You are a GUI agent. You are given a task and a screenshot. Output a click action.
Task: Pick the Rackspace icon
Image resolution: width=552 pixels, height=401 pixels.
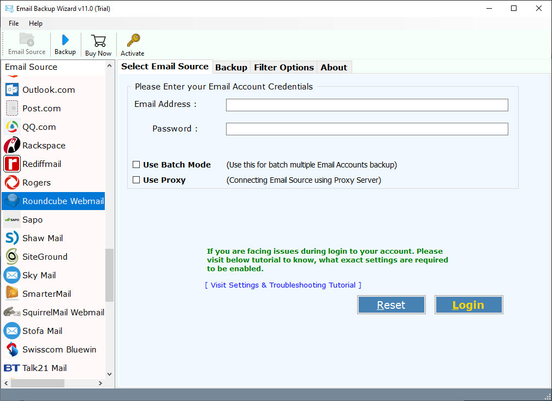click(x=12, y=145)
